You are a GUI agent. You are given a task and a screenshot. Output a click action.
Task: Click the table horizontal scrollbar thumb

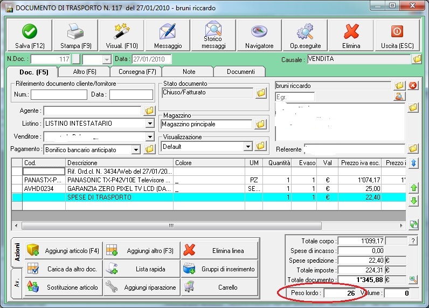pos(171,225)
